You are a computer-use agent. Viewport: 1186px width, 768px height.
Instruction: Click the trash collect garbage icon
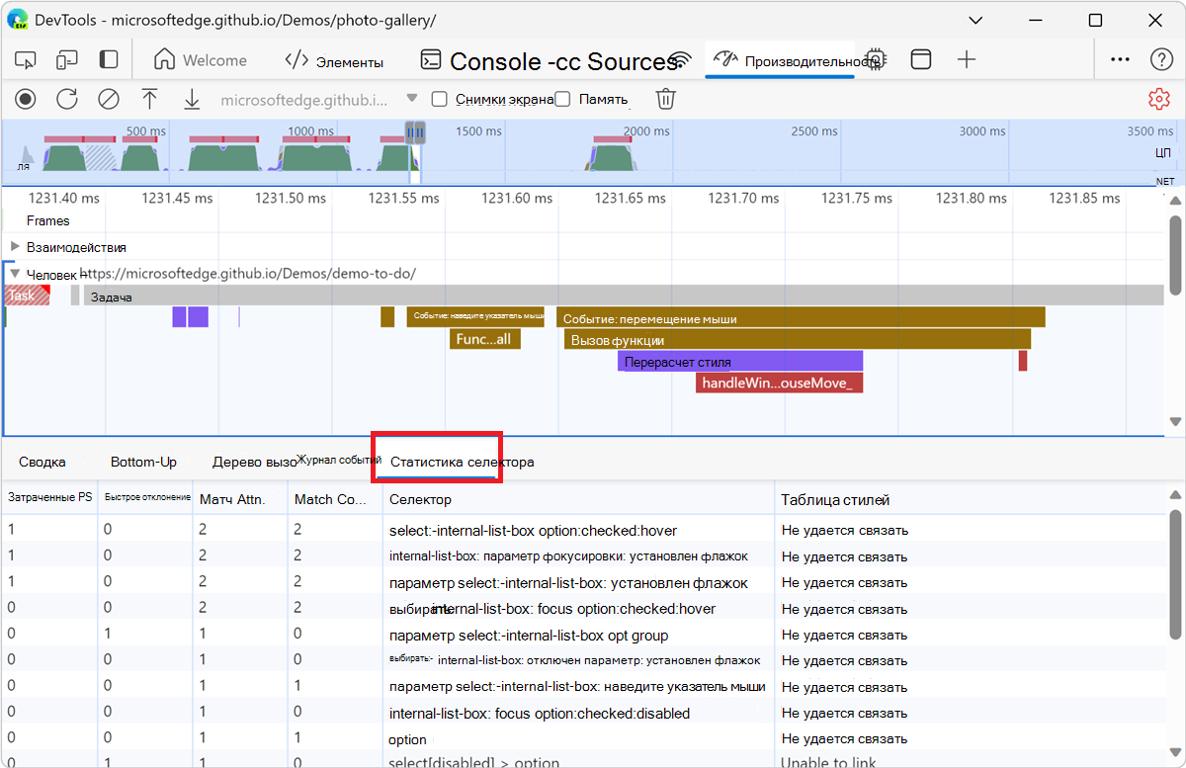pyautogui.click(x=666, y=99)
